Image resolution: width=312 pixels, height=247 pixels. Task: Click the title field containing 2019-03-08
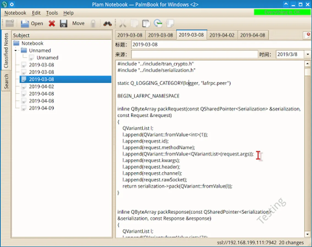pos(221,44)
